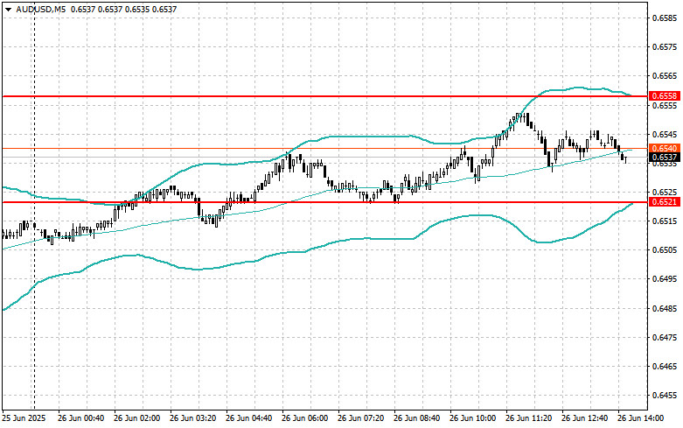Click the orange 0.6540 price level label

point(665,149)
